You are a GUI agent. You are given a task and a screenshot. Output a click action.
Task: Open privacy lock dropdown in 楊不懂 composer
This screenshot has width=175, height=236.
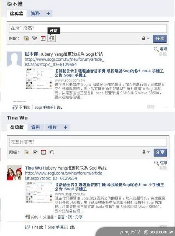pos(146,38)
